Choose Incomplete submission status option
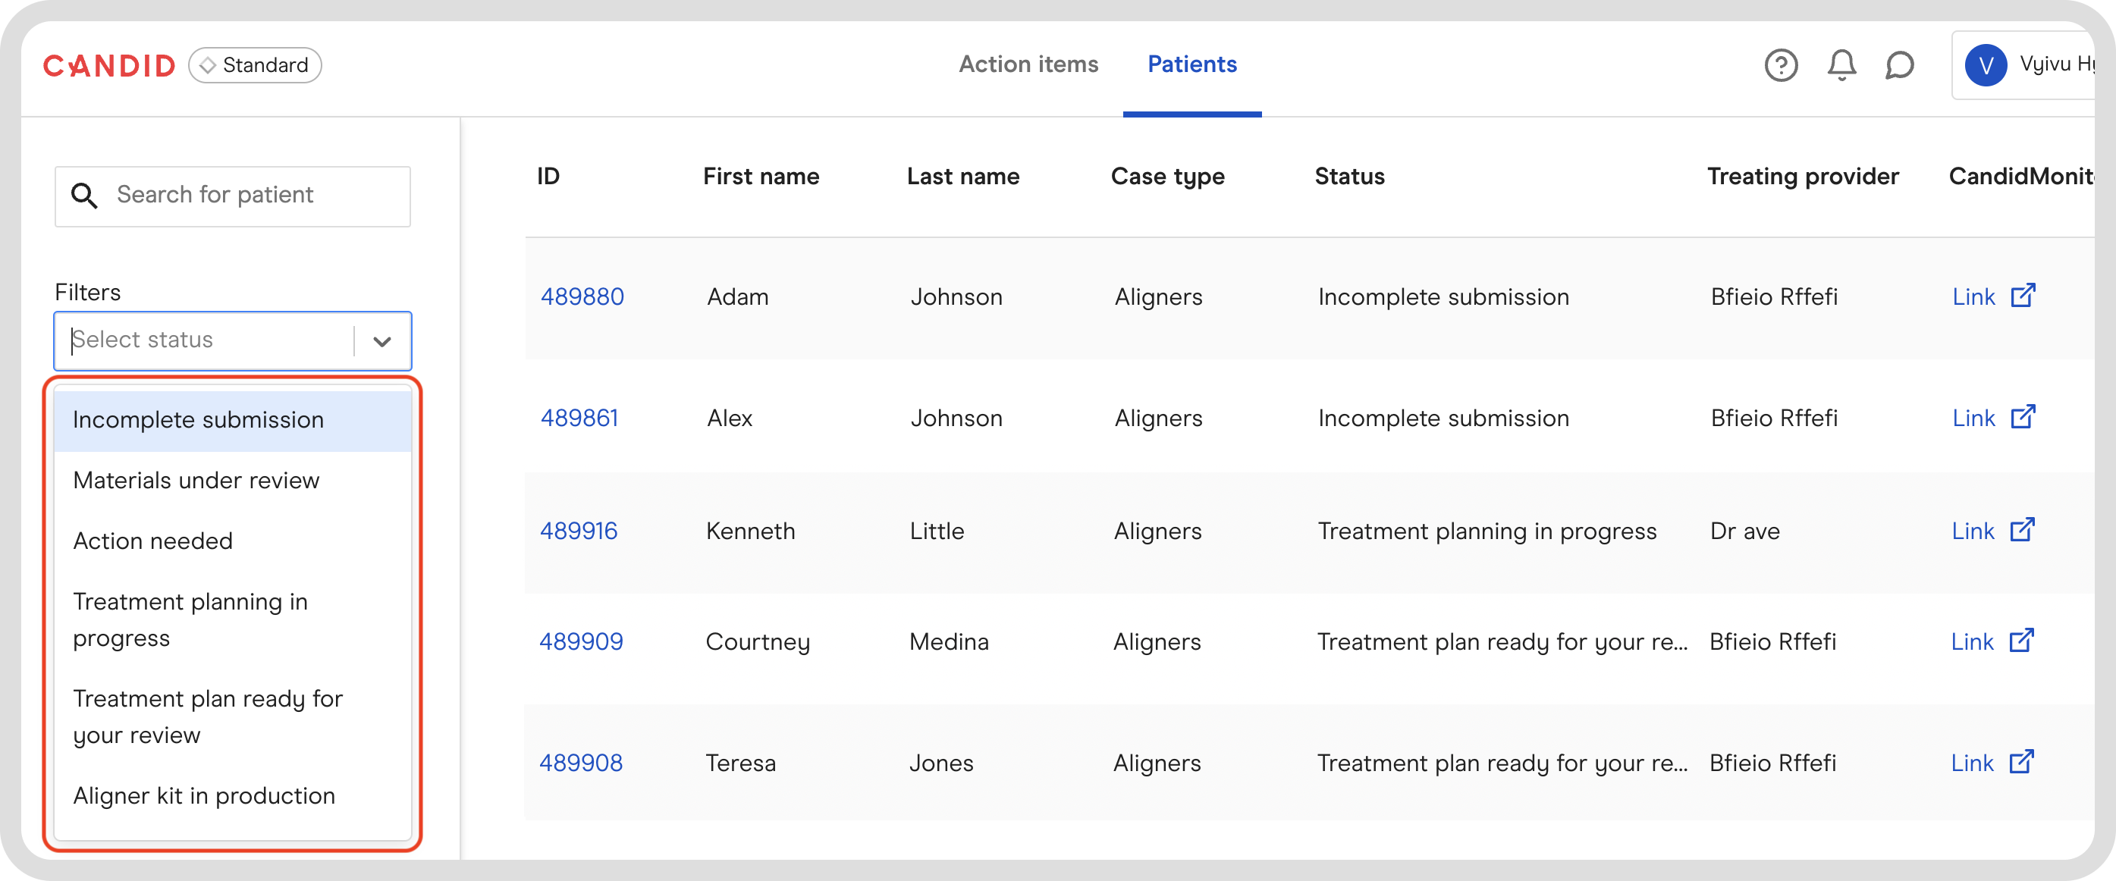The width and height of the screenshot is (2116, 881). pos(198,419)
